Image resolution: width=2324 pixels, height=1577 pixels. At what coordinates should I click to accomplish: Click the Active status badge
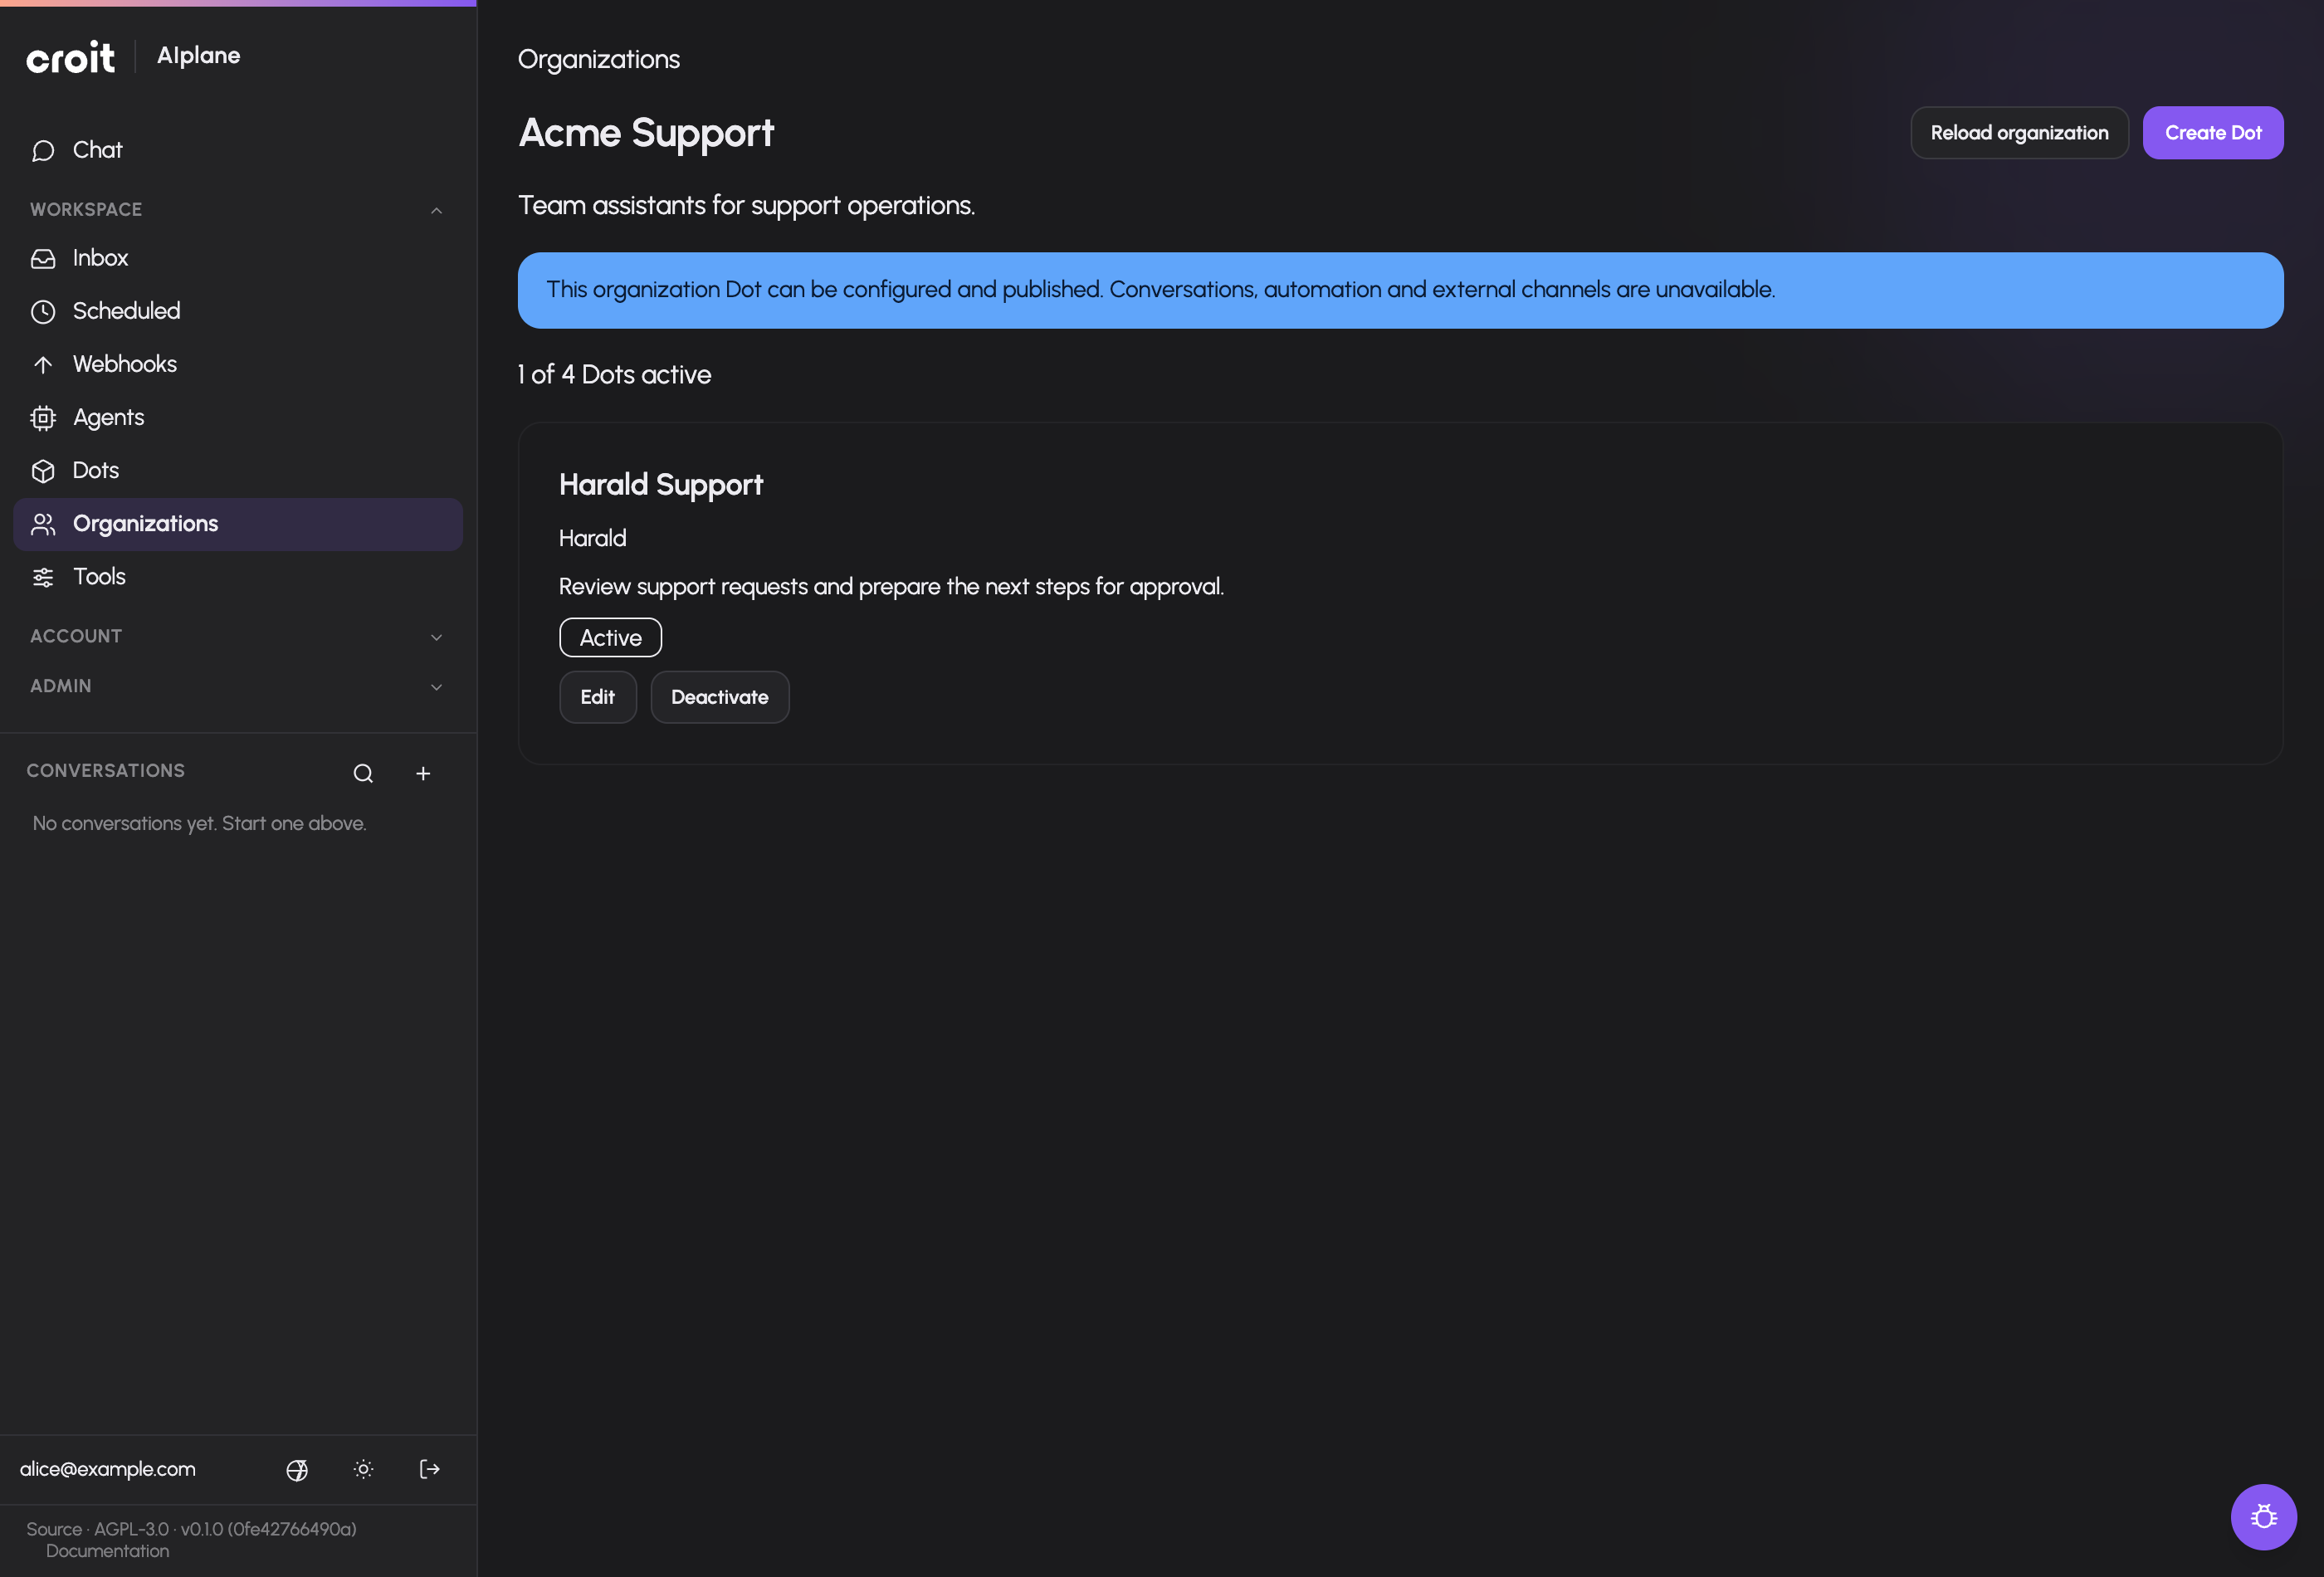[610, 638]
